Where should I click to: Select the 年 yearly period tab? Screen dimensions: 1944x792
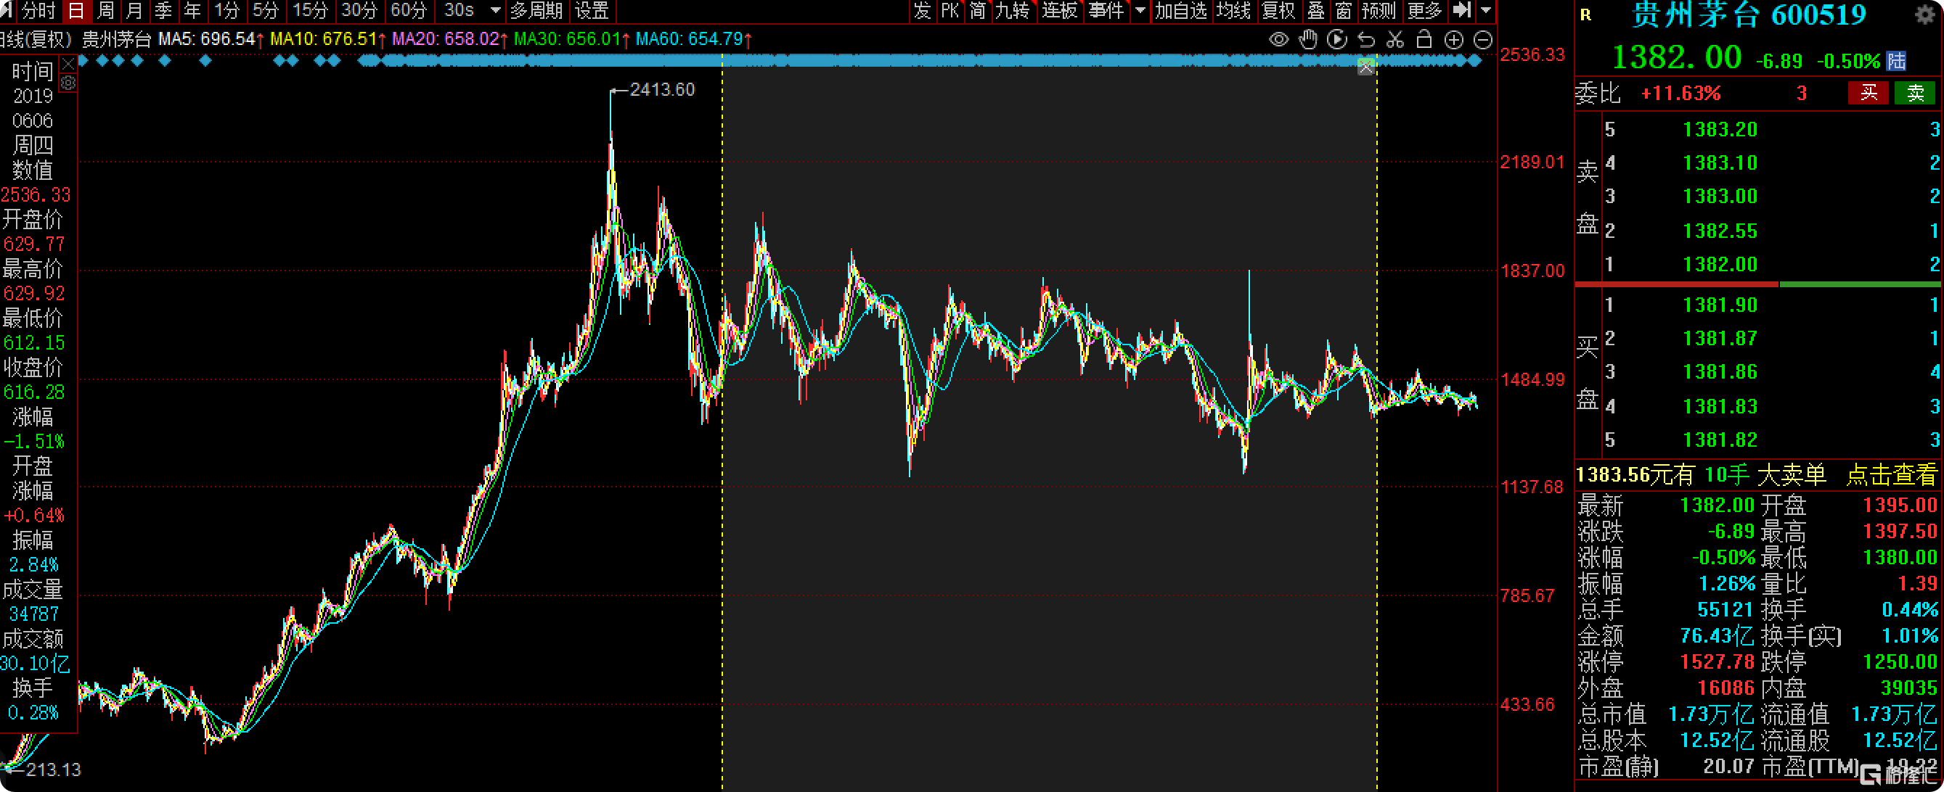[192, 11]
